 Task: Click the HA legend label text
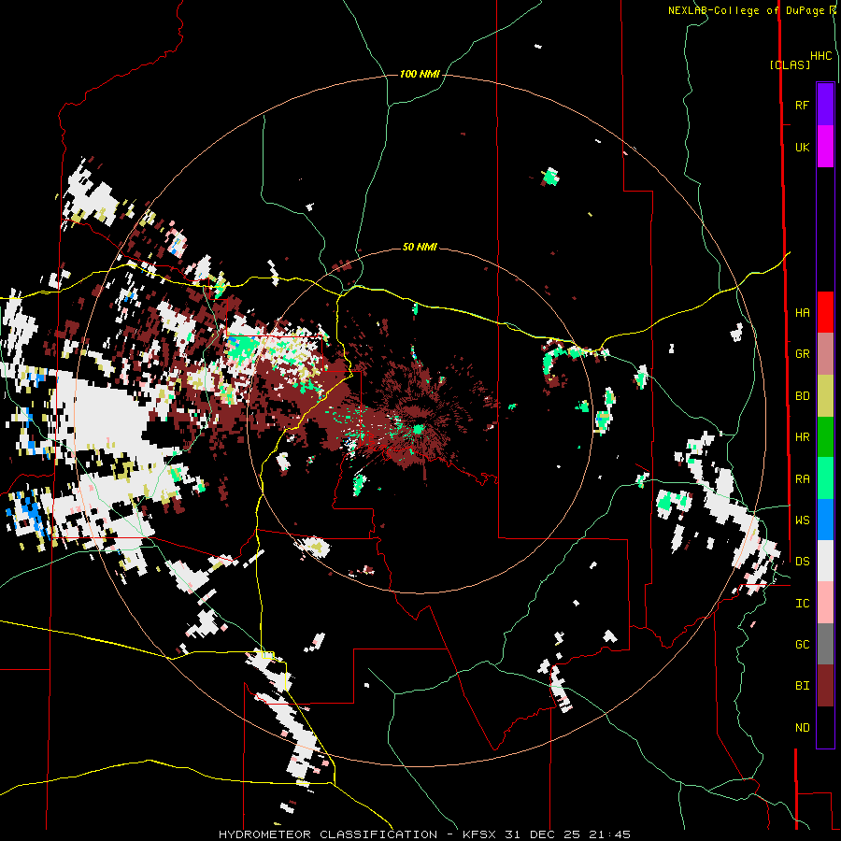click(x=802, y=312)
